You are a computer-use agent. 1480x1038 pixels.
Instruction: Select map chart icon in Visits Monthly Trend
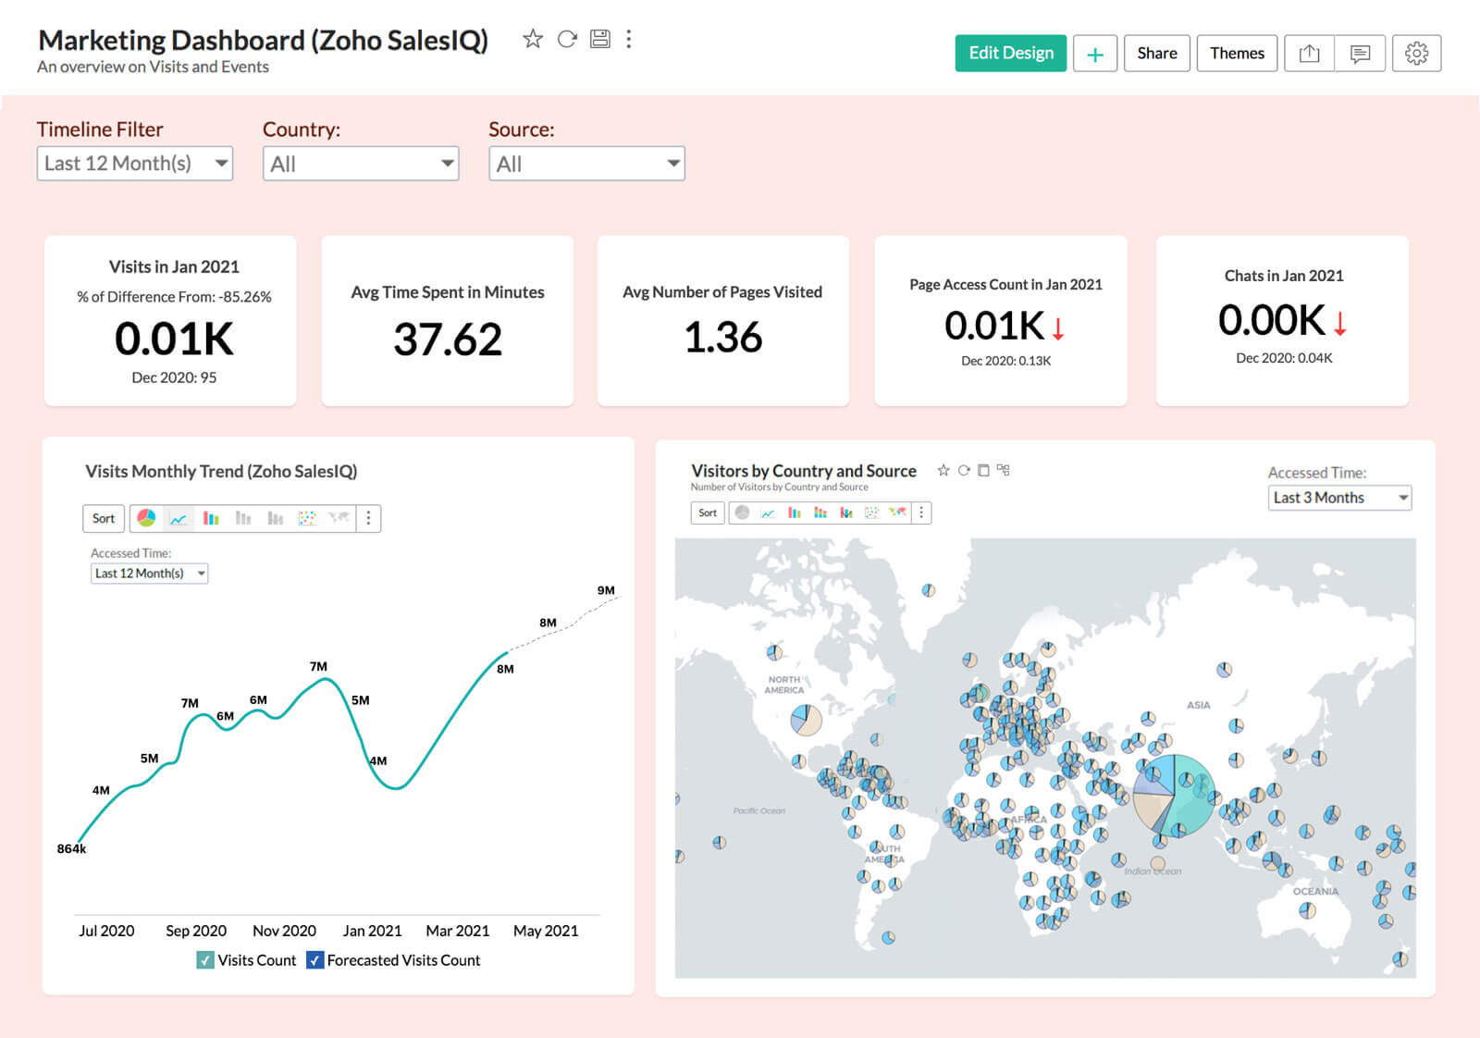[339, 517]
